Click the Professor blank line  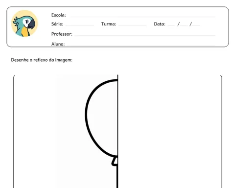click(145, 35)
